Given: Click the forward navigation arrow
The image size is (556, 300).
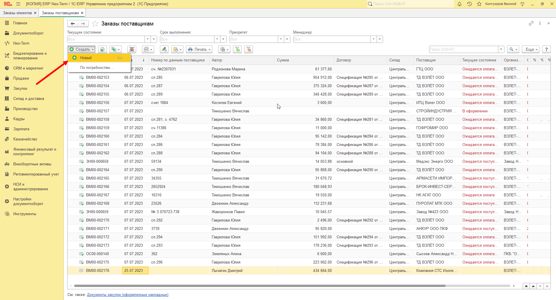Looking at the screenshot, I should click(x=83, y=24).
